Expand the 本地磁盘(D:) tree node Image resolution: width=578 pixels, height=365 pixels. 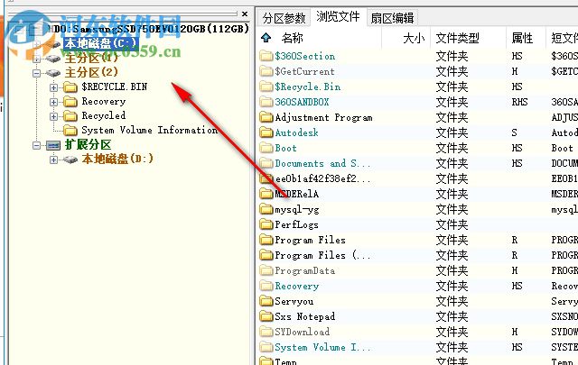click(x=53, y=160)
